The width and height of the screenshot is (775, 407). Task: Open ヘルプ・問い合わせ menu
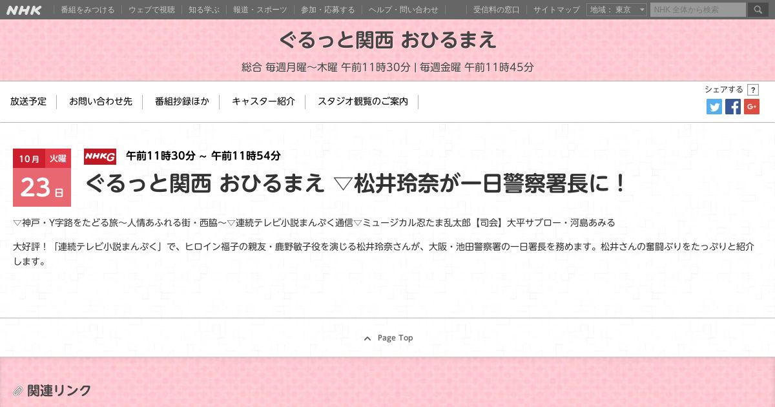coord(403,10)
